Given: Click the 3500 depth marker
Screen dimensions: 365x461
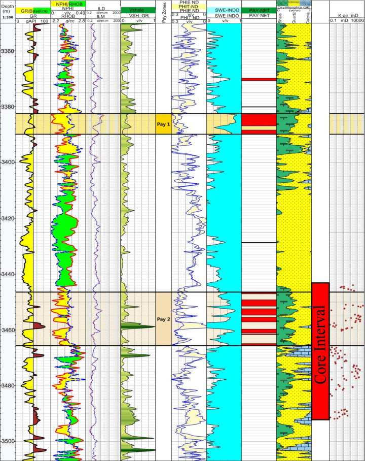Looking at the screenshot, I should pos(8,441).
